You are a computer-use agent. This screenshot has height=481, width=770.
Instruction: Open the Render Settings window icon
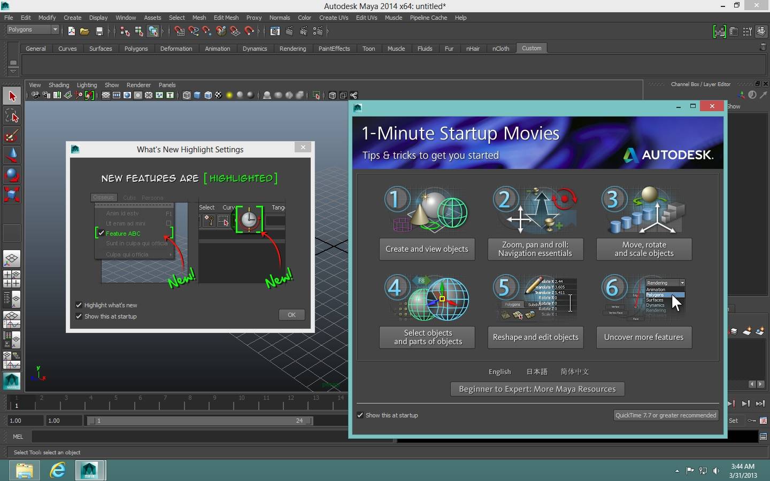tap(318, 32)
